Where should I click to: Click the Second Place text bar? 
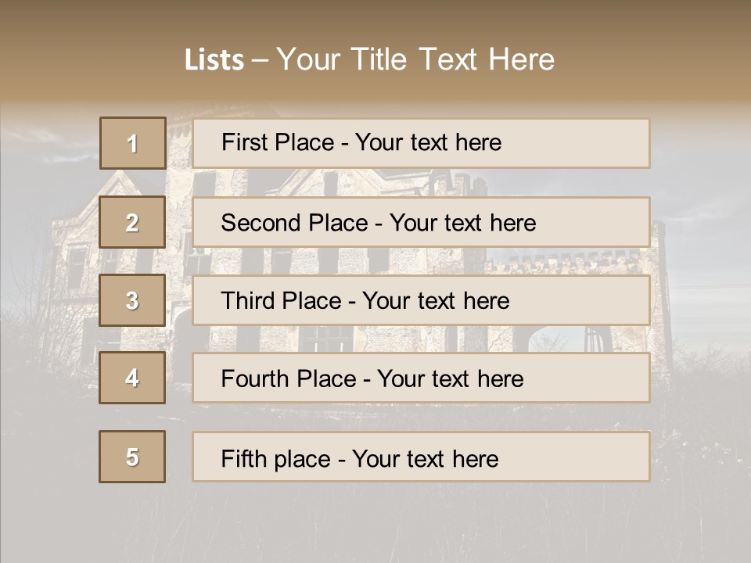tap(421, 222)
